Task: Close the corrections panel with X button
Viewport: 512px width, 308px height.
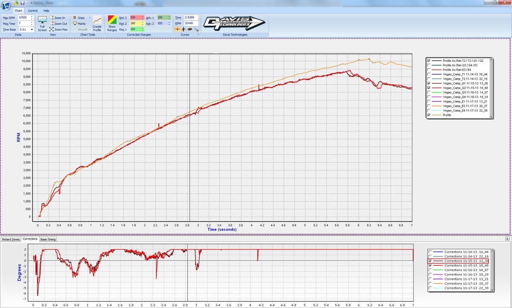Action: tap(507, 239)
